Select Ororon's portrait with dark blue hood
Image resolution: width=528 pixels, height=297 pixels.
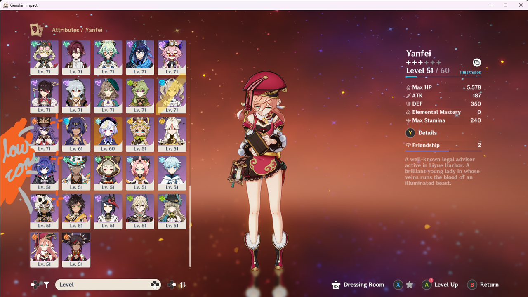[140, 57]
